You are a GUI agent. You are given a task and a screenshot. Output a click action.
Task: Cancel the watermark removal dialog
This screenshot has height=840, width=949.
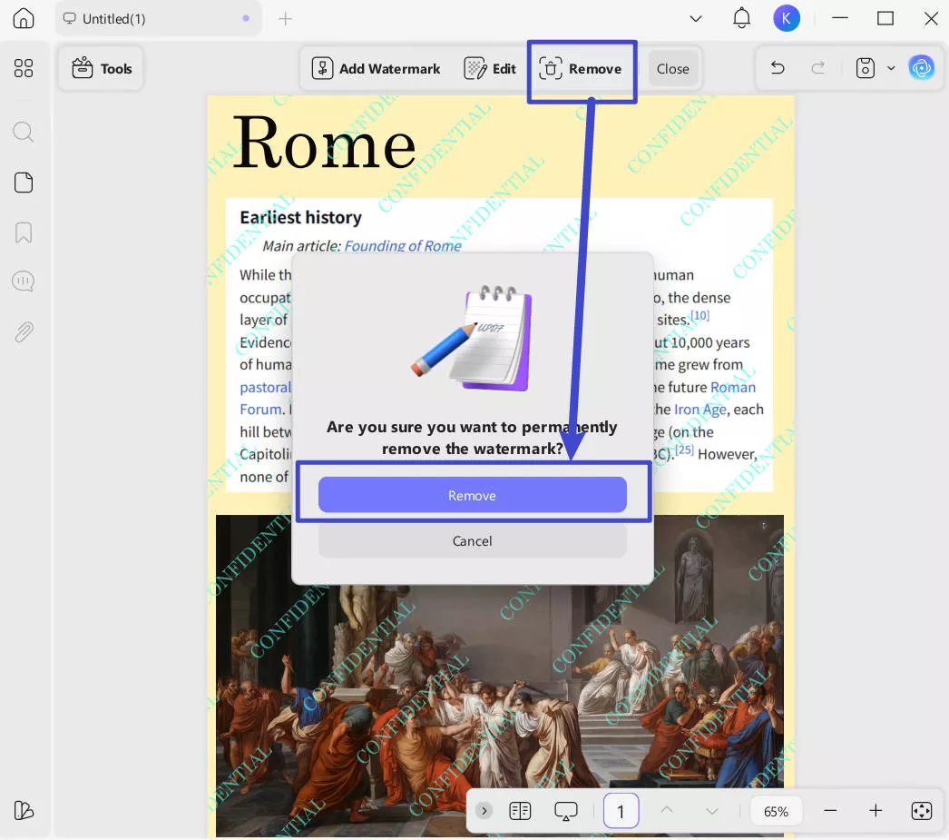tap(472, 540)
